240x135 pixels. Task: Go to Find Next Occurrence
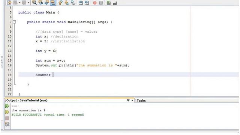pos(47,3)
